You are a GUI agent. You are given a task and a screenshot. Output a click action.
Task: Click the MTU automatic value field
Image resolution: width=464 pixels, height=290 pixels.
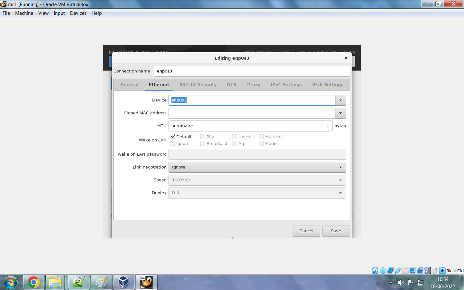coord(240,126)
